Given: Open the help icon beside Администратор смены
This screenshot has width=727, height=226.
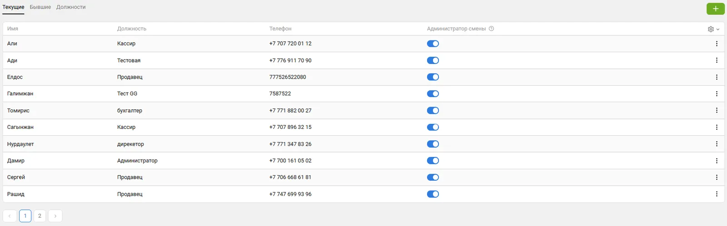Looking at the screenshot, I should tap(491, 29).
